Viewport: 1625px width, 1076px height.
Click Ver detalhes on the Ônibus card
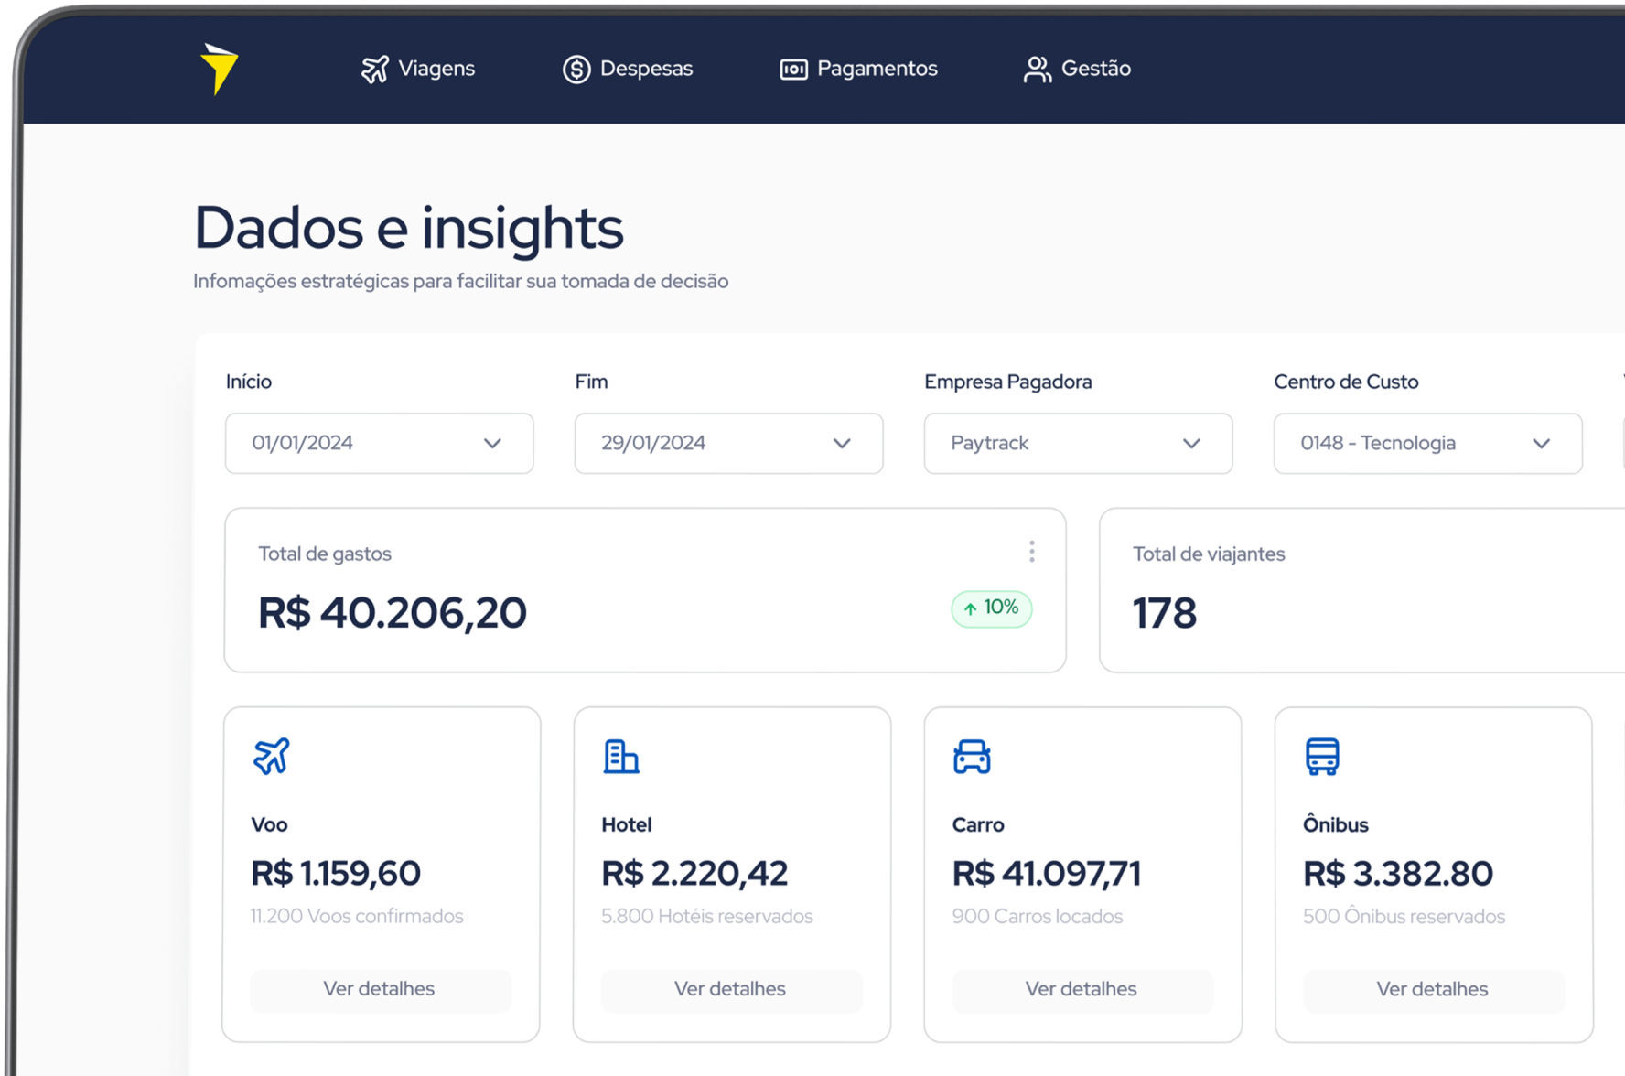tap(1433, 989)
